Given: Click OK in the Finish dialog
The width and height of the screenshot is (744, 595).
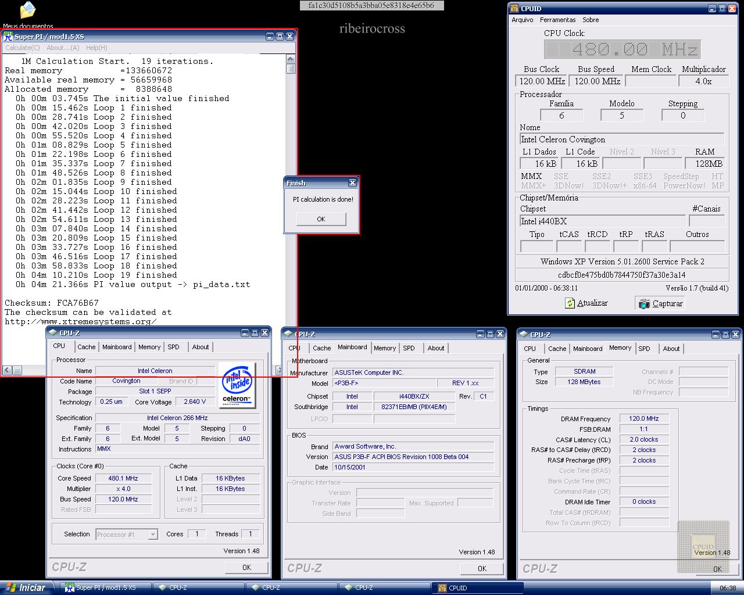Looking at the screenshot, I should [321, 219].
